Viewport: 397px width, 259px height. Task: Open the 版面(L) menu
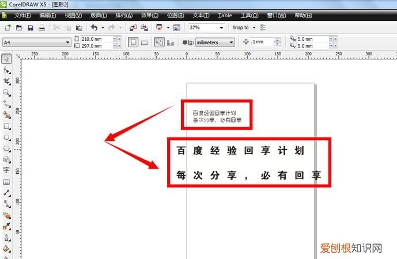(x=99, y=16)
